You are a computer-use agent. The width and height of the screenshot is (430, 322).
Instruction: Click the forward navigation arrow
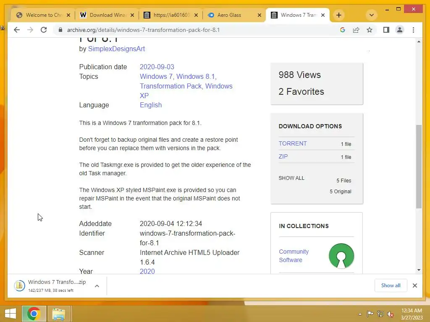[30, 30]
